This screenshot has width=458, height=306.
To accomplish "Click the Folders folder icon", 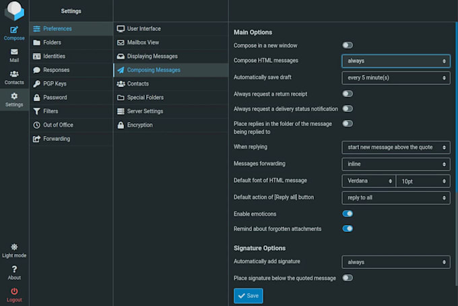I will [x=36, y=42].
